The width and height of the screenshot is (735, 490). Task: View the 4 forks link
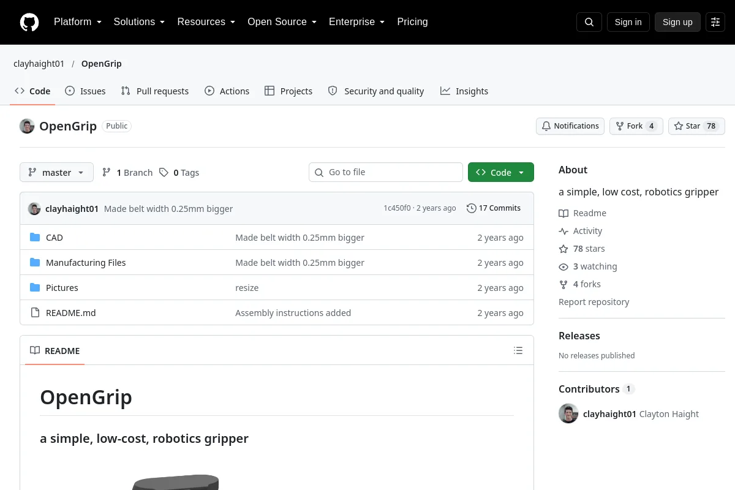pyautogui.click(x=580, y=284)
